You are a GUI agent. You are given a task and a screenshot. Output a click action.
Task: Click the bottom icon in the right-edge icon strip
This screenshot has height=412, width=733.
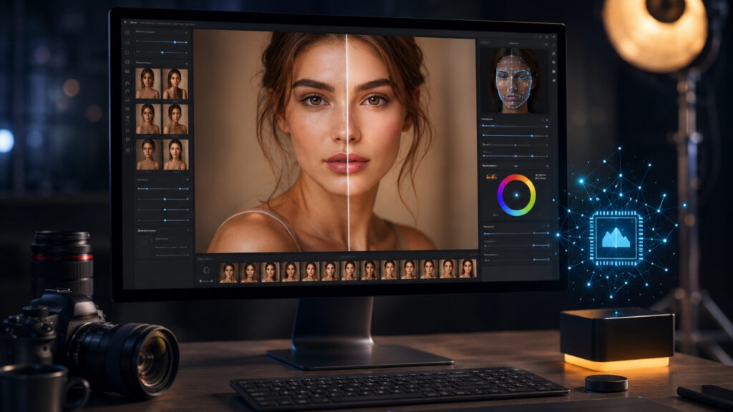(x=554, y=80)
